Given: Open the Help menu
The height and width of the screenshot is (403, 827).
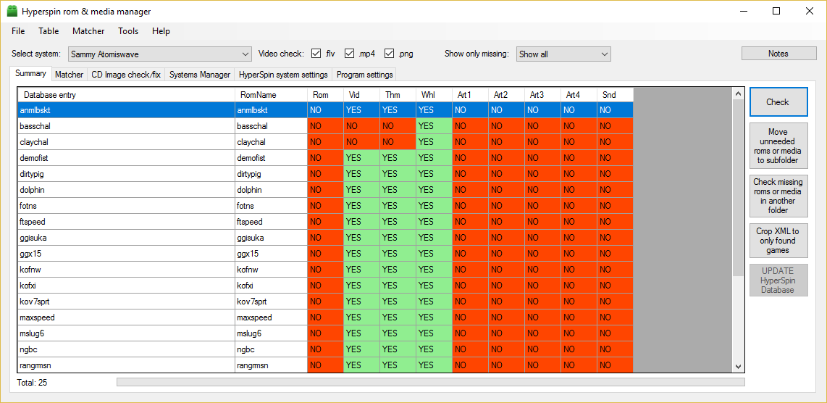Looking at the screenshot, I should [161, 31].
